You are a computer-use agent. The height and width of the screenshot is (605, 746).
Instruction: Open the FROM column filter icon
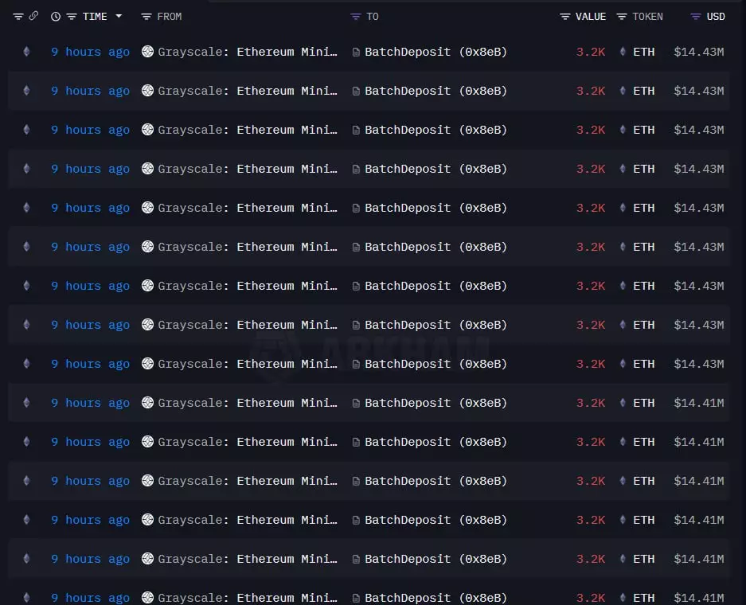tap(146, 16)
